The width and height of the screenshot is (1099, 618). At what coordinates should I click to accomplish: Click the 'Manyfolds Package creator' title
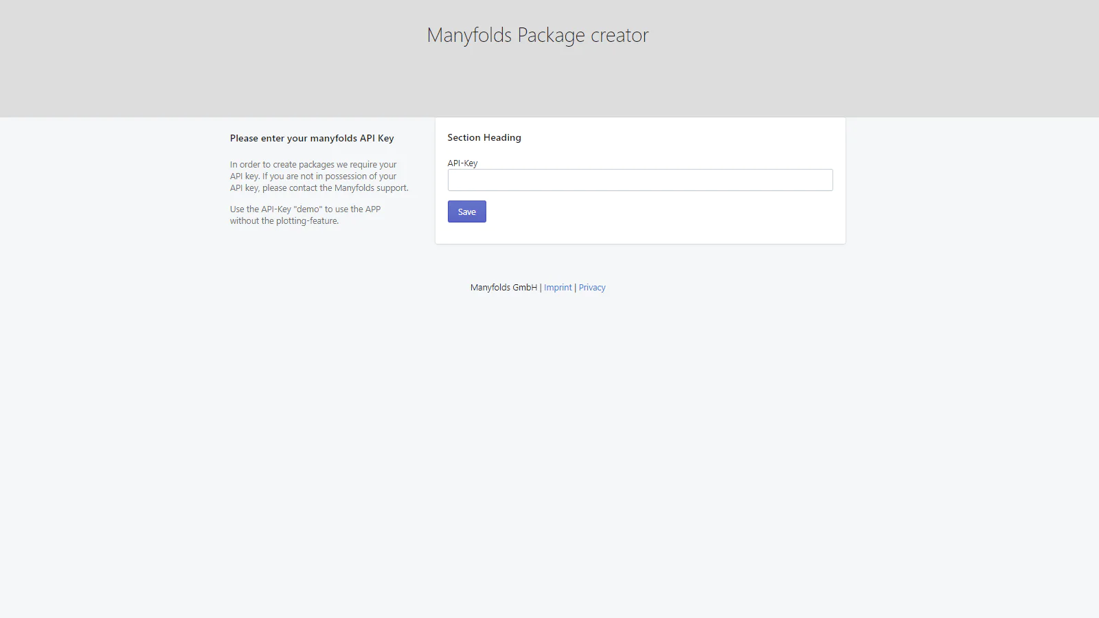538,35
